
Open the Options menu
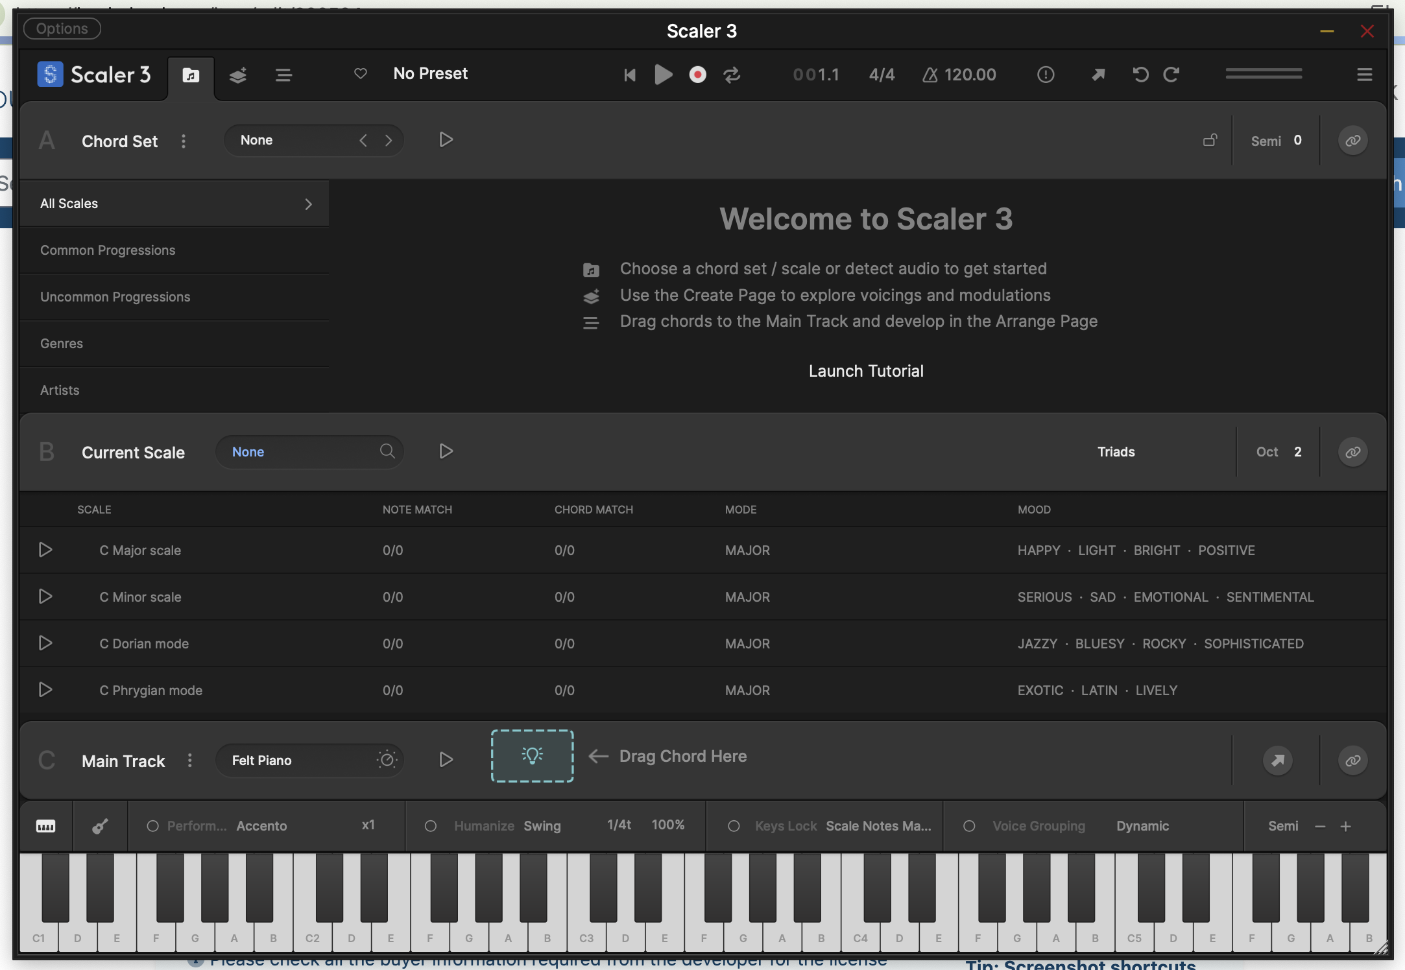tap(62, 28)
